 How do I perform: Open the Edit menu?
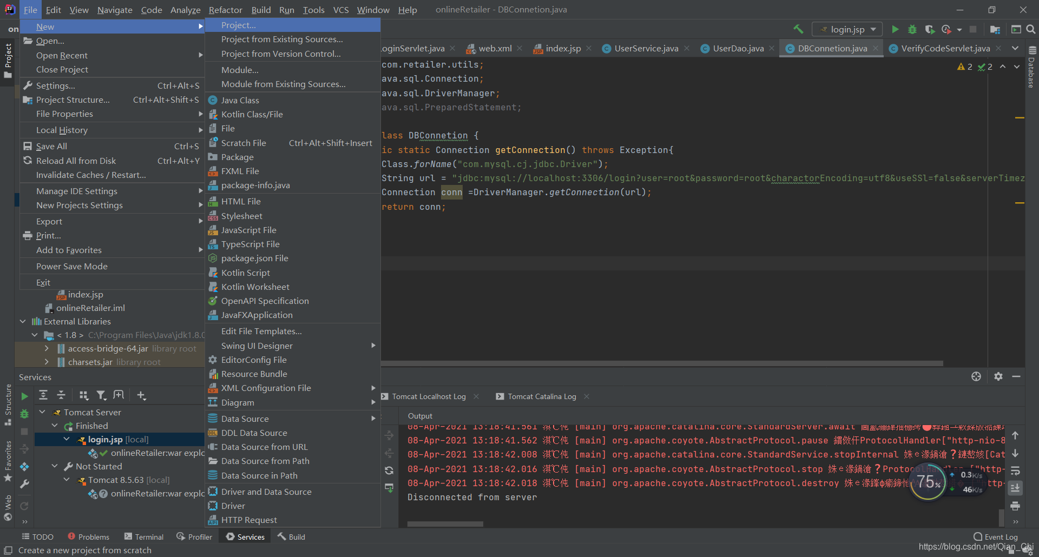click(53, 10)
